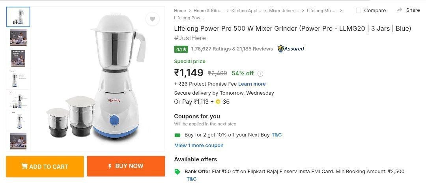Screen dimensions: 426x185
Task: Click the price info circle icon
Action: 260,73
